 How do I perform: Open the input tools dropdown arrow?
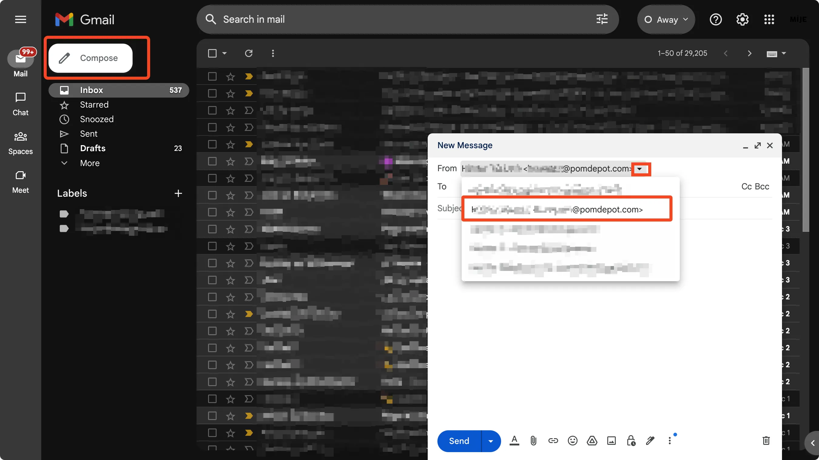784,53
